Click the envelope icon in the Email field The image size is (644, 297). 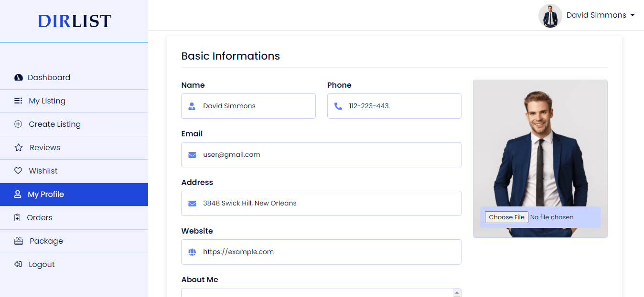(192, 154)
